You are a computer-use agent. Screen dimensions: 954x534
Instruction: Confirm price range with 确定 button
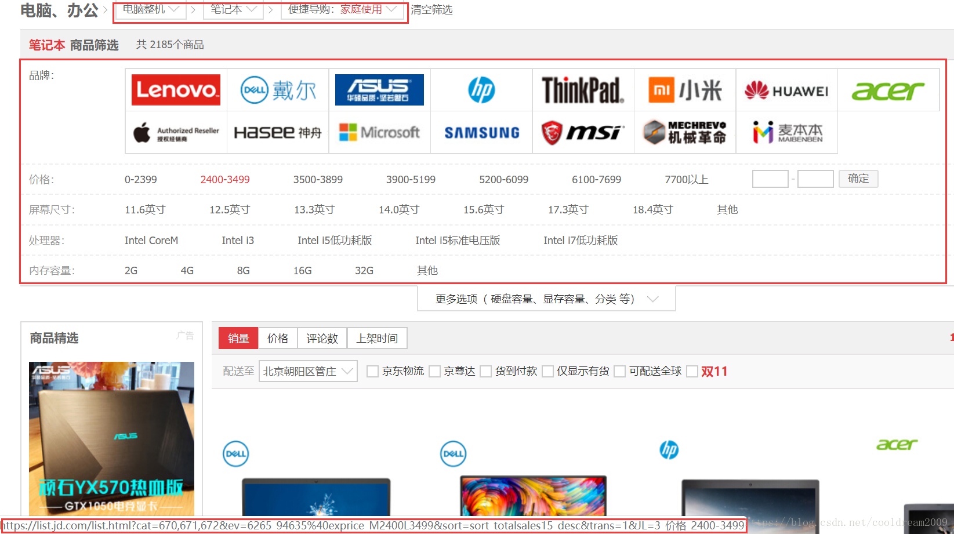(858, 179)
